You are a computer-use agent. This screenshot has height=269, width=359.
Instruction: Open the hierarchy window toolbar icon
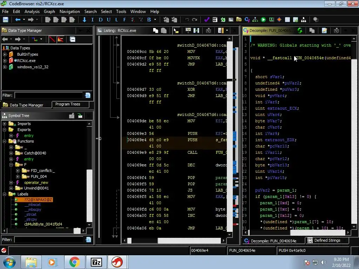pos(304,20)
